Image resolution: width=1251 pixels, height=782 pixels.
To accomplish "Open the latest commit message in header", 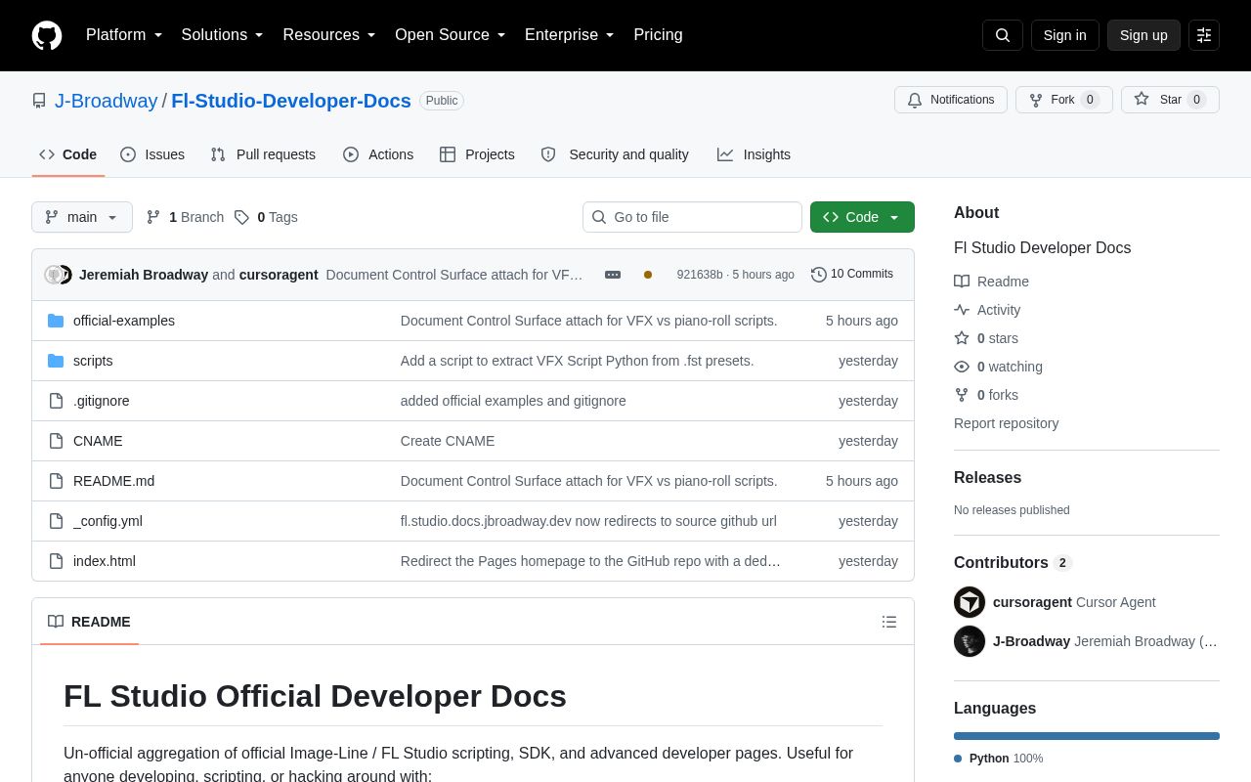I will pyautogui.click(x=454, y=275).
